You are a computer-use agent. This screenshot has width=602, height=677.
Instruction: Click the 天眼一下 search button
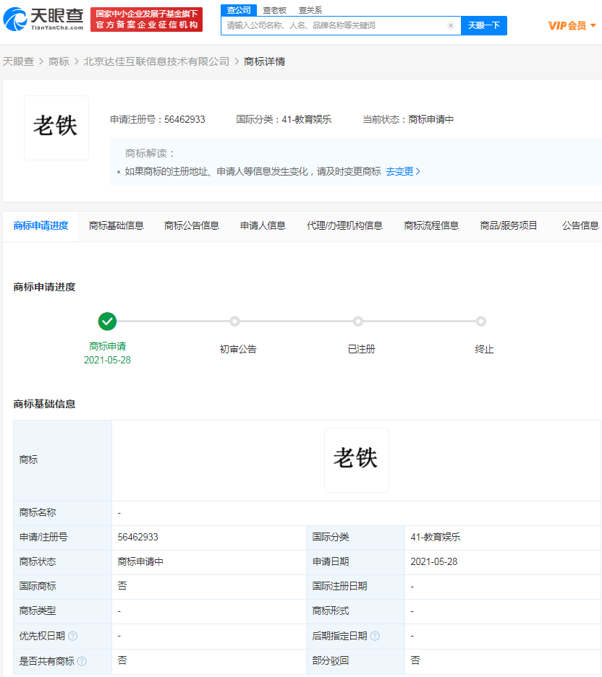483,25
